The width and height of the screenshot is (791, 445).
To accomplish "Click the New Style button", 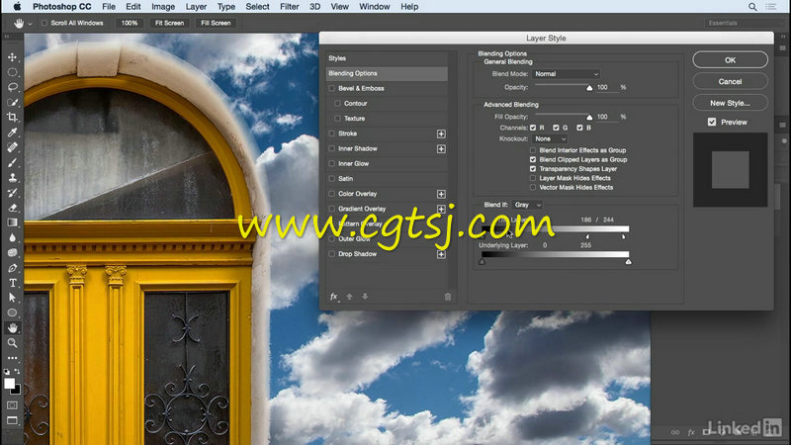I will (730, 103).
